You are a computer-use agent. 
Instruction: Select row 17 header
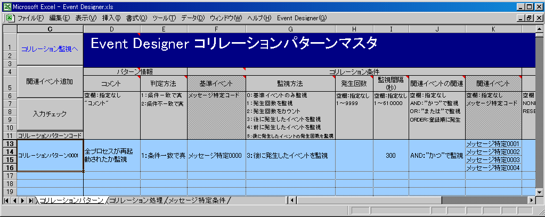tap(10, 175)
